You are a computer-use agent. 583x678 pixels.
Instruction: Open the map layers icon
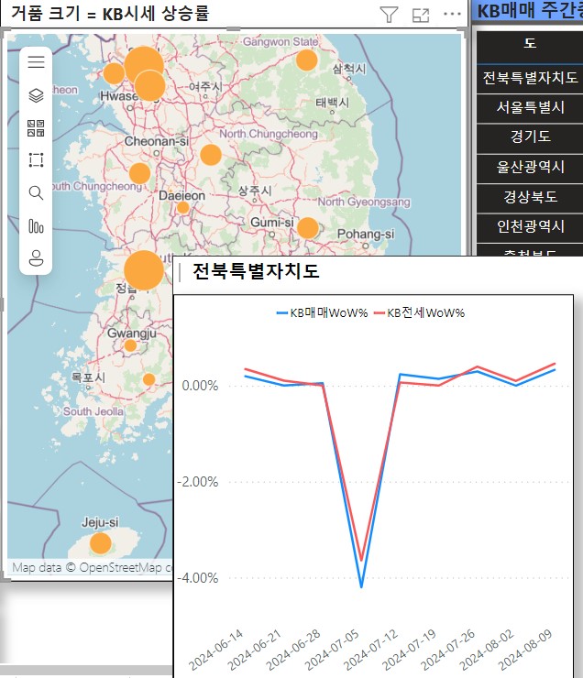[x=36, y=95]
